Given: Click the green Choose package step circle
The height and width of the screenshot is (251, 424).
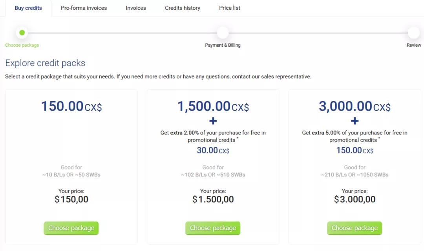Looking at the screenshot, I should pos(22,33).
